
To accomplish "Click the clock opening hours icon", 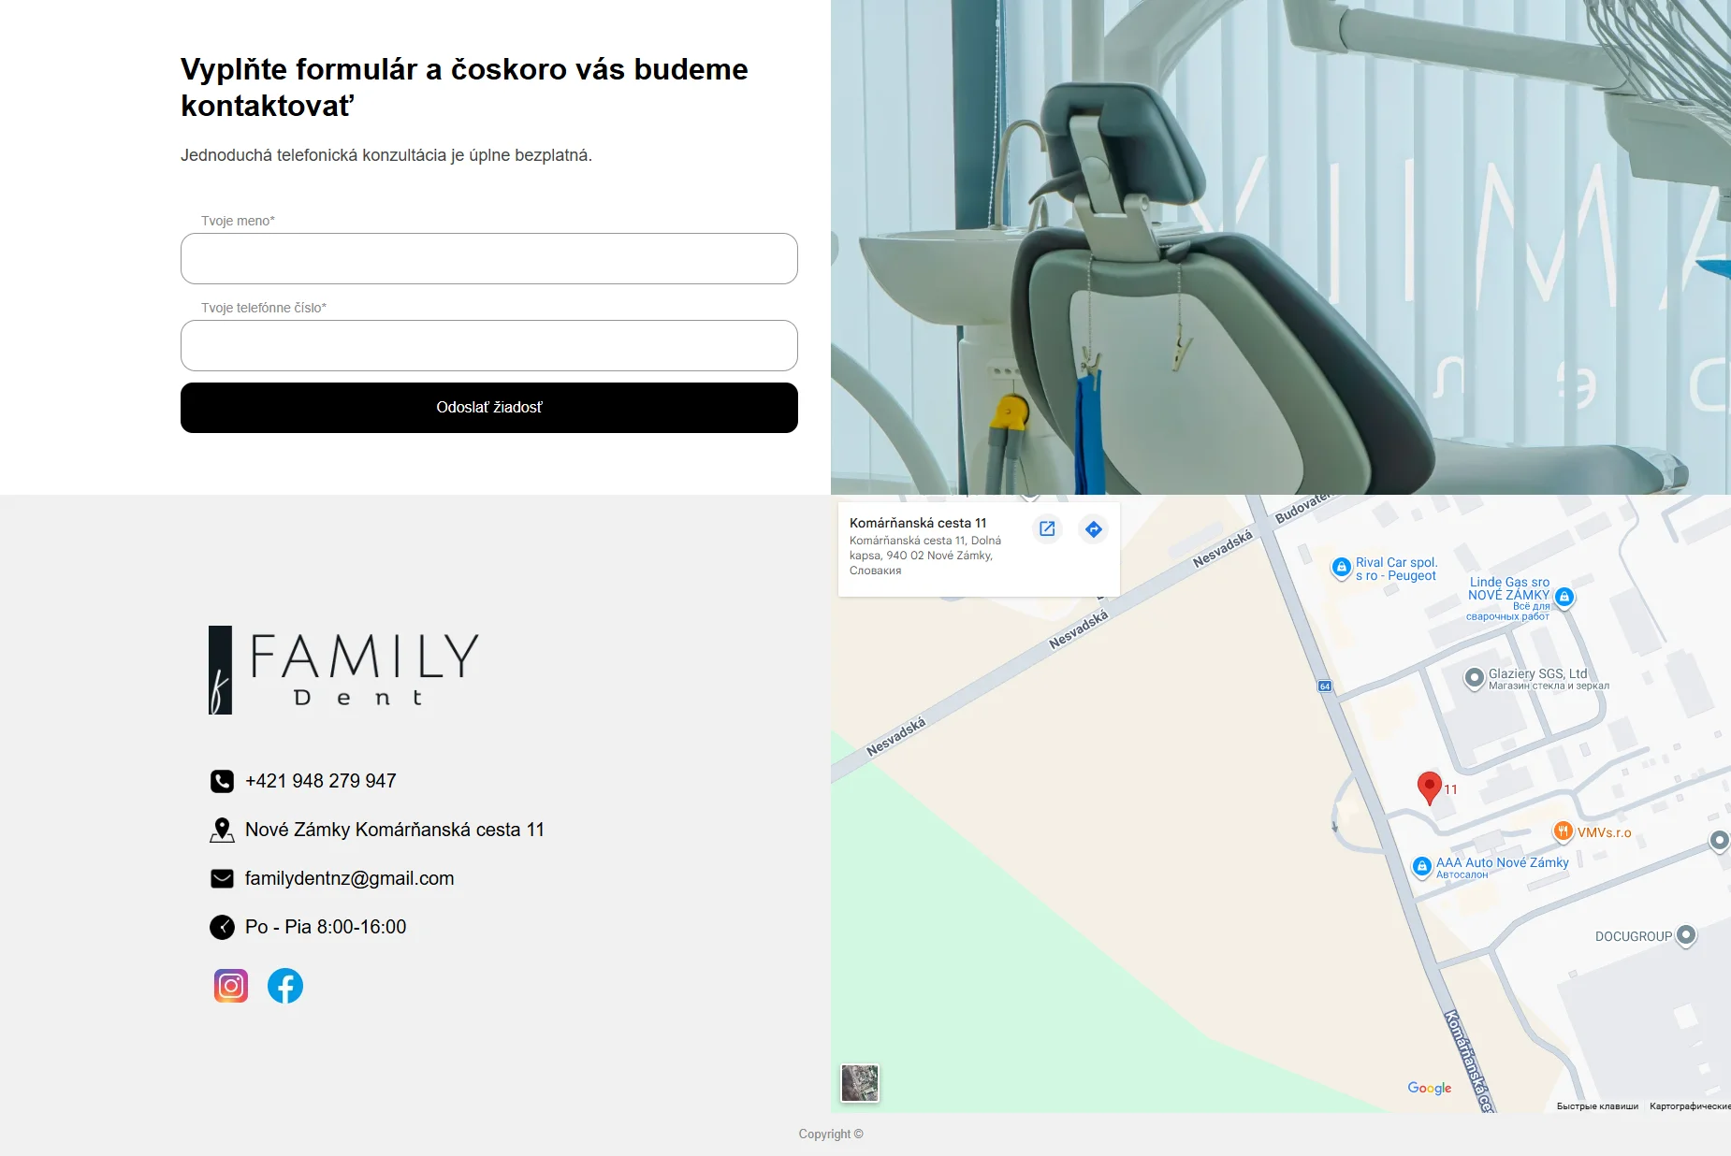I will [x=222, y=927].
